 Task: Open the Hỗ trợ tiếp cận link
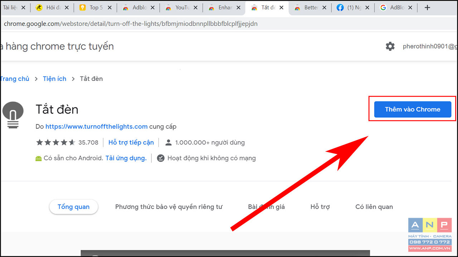pyautogui.click(x=131, y=142)
